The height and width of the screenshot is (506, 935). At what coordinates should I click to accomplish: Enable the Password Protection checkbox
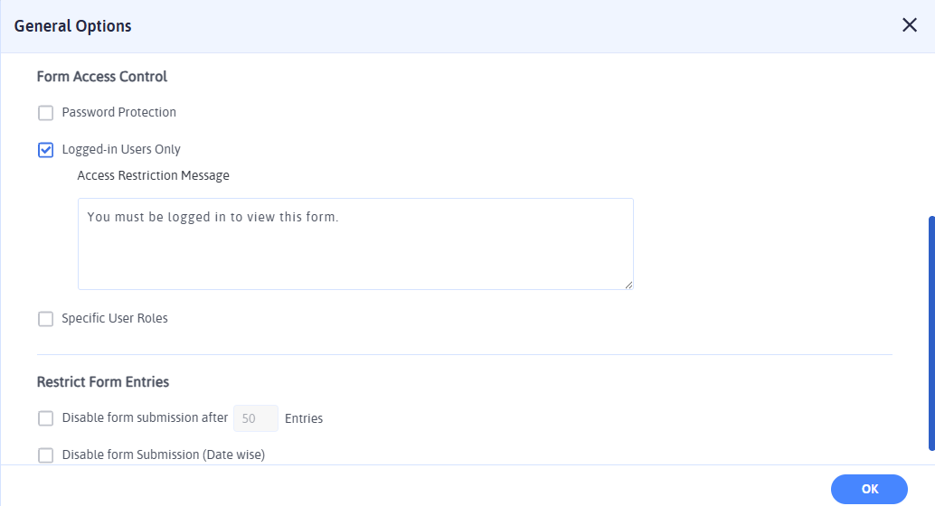tap(46, 113)
